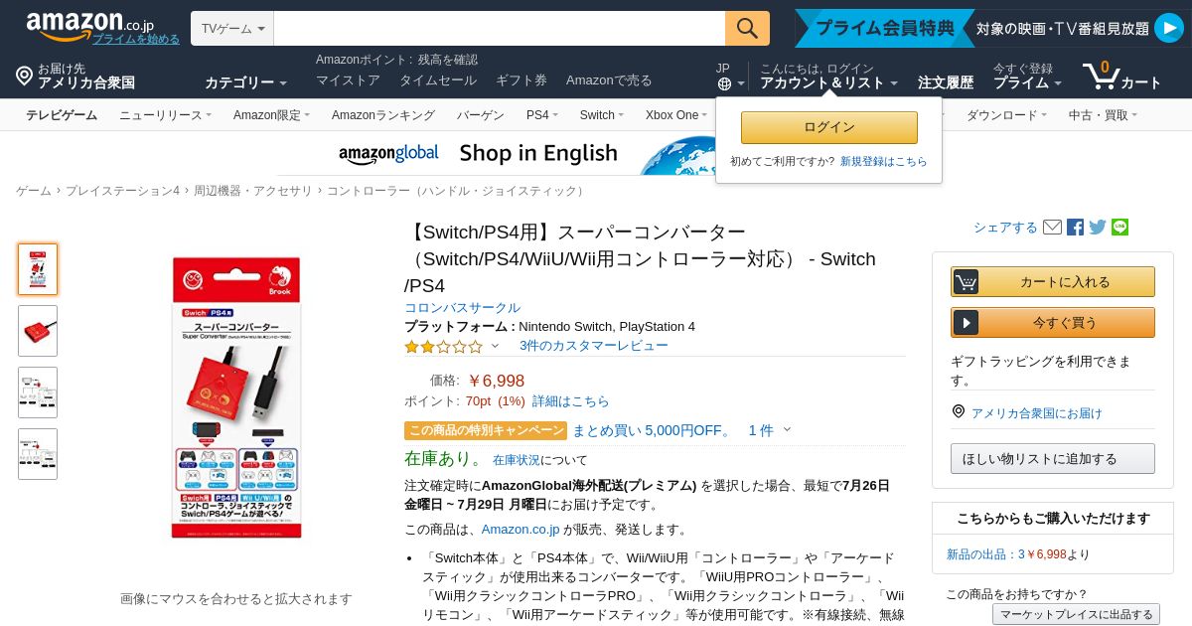
Task: Share product on LINE
Action: (x=1120, y=228)
